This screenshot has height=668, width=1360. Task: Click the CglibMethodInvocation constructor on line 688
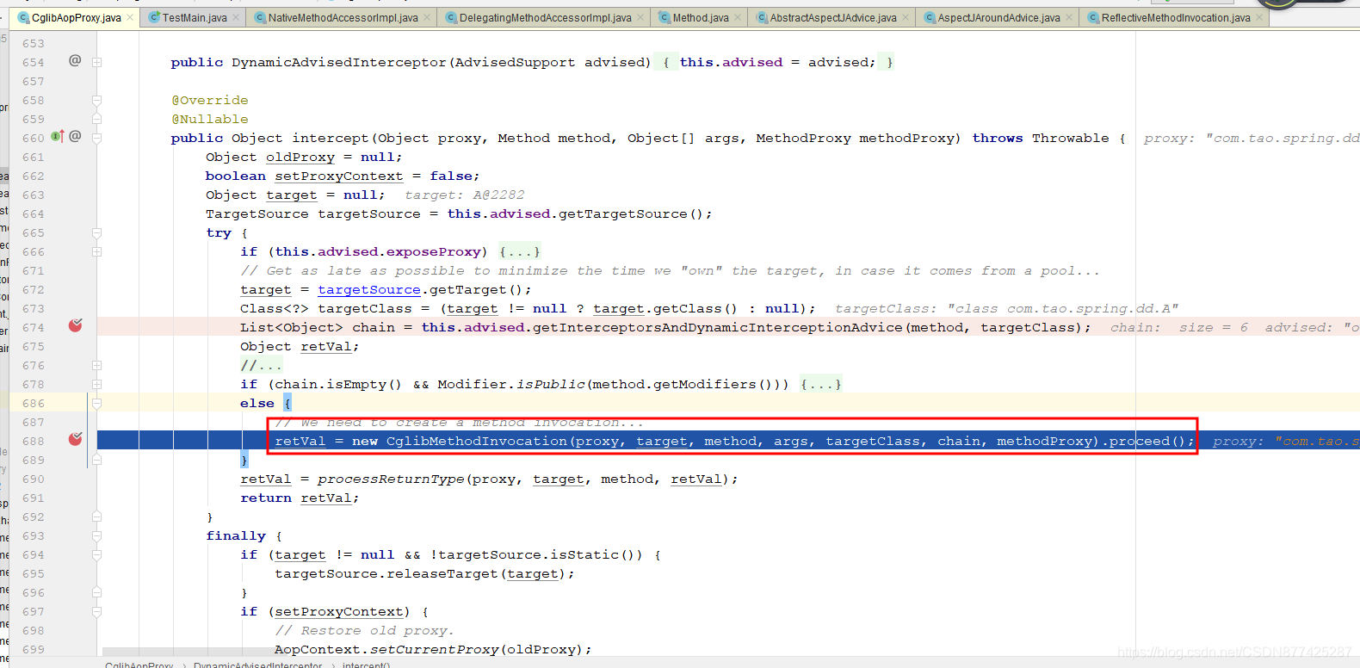476,441
